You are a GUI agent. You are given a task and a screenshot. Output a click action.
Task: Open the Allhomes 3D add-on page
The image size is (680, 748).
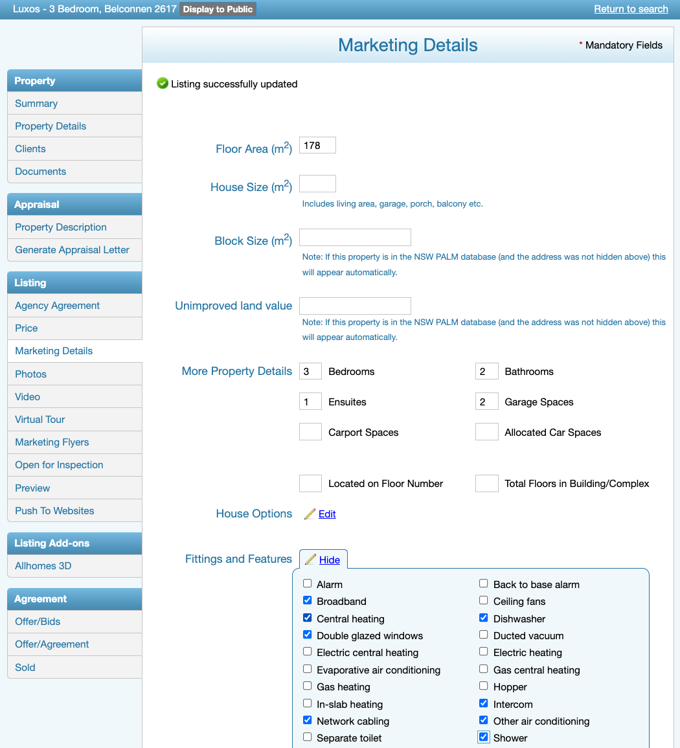tap(43, 565)
